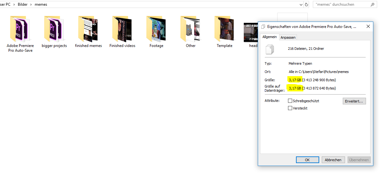
Task: Click the size value 3 413 248 900 Bytes
Action: click(x=319, y=80)
